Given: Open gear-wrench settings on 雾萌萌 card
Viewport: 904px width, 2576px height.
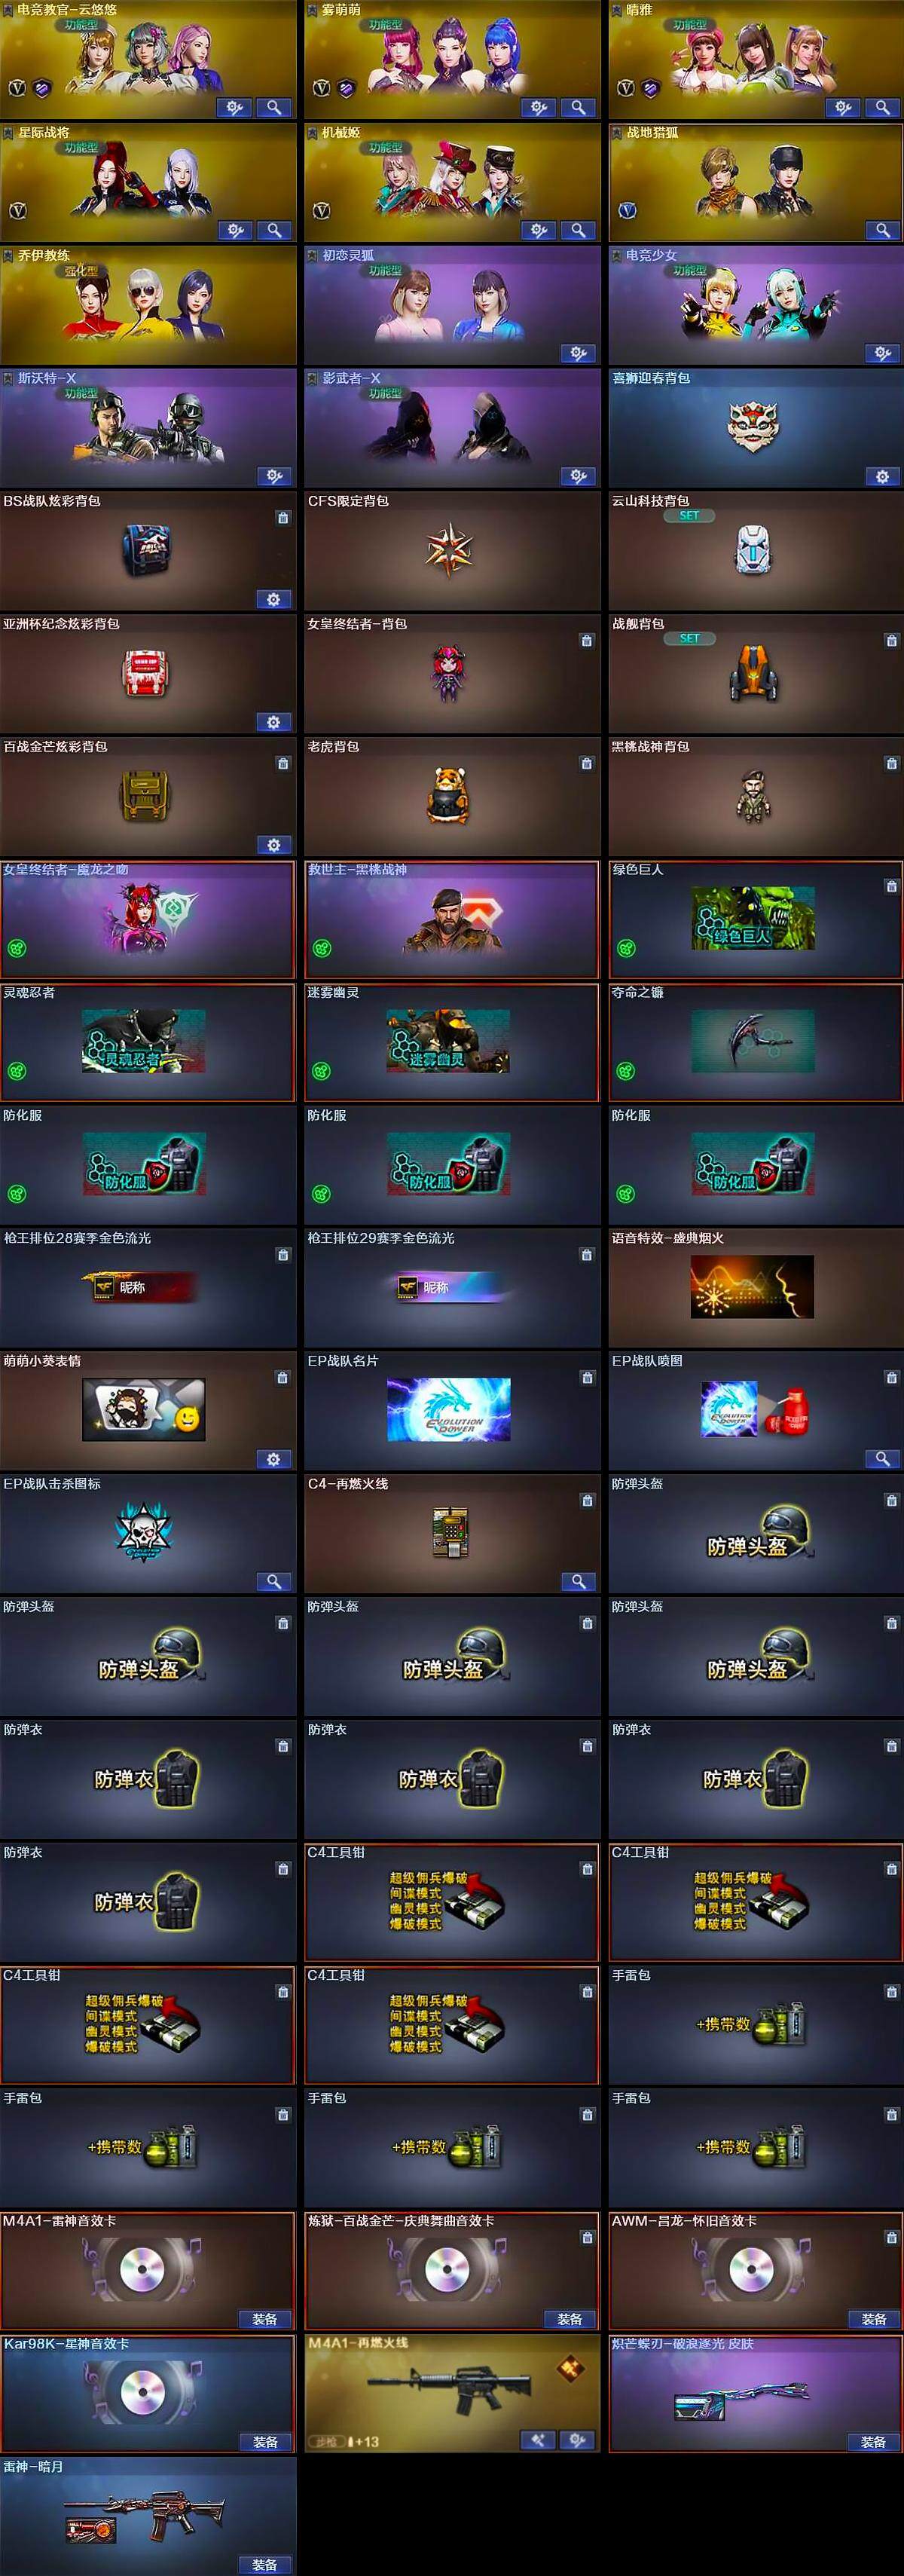Looking at the screenshot, I should [x=538, y=107].
